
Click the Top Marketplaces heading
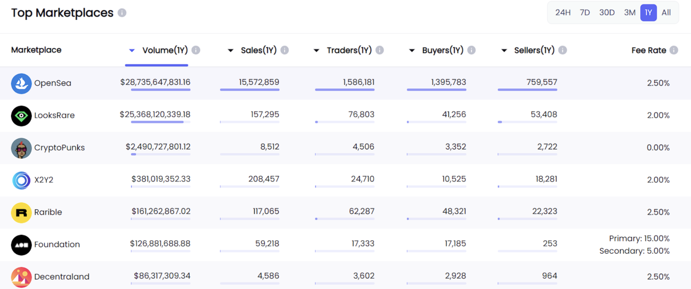pos(62,13)
